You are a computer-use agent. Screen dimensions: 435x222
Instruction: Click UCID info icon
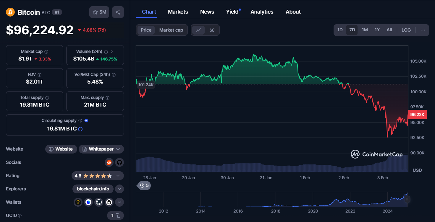20,216
